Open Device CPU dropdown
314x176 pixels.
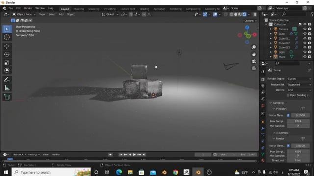tap(299, 90)
